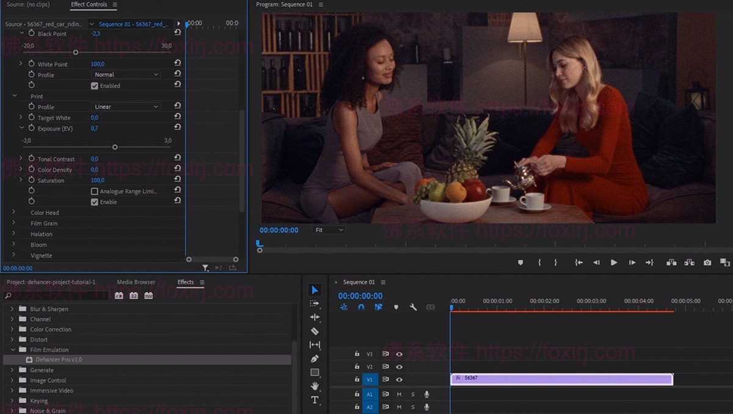Open timeline wrench display settings
Image resolution: width=733 pixels, height=414 pixels.
(413, 307)
